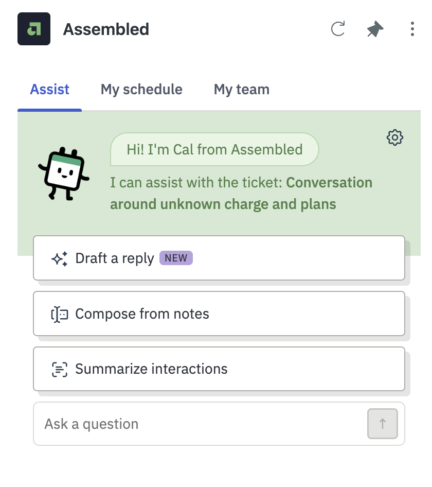This screenshot has width=432, height=487.
Task: Click the Cal calendar mascot
Action: [x=64, y=173]
